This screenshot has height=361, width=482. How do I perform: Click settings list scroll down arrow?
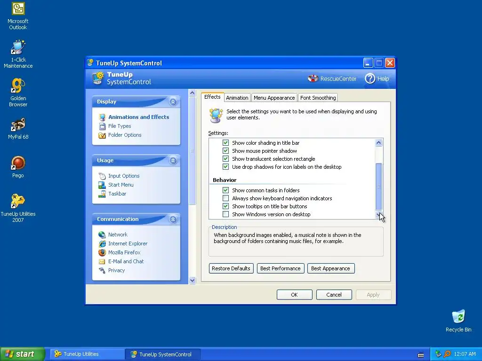pos(379,215)
